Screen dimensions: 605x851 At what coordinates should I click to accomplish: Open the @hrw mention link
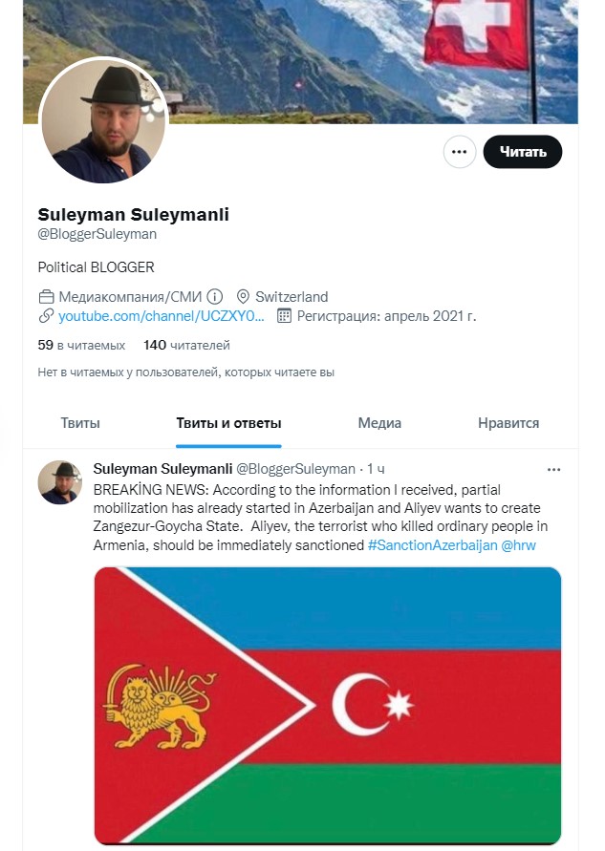click(x=518, y=545)
